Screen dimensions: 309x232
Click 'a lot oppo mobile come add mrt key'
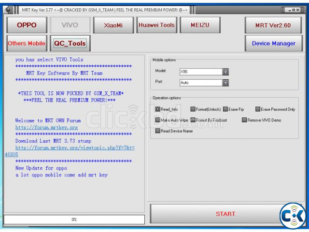pos(61,175)
